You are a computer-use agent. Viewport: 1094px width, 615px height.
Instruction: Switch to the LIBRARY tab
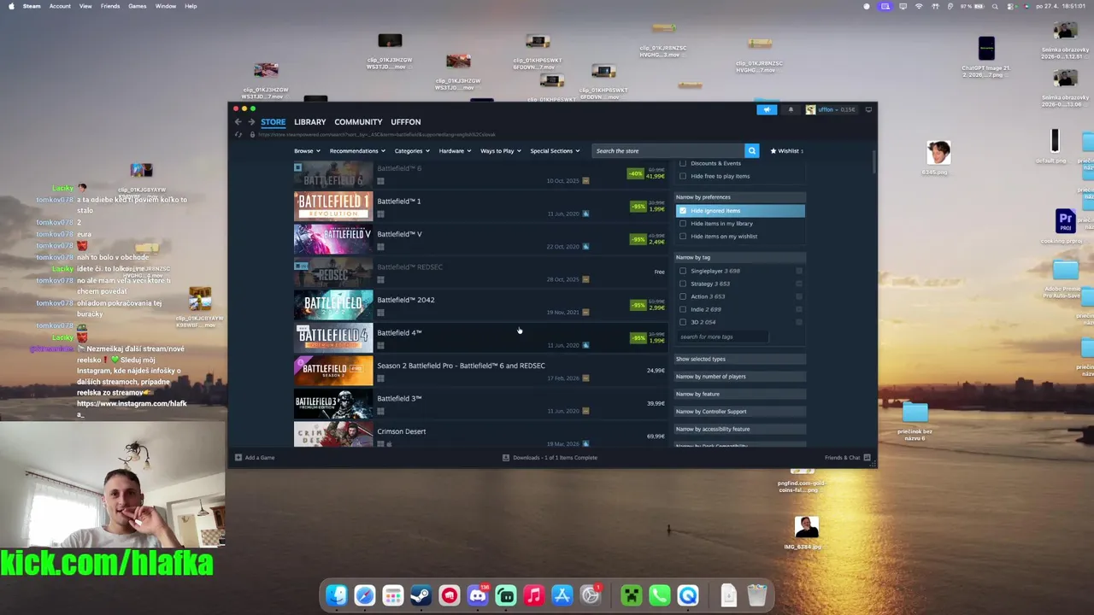[x=310, y=122]
